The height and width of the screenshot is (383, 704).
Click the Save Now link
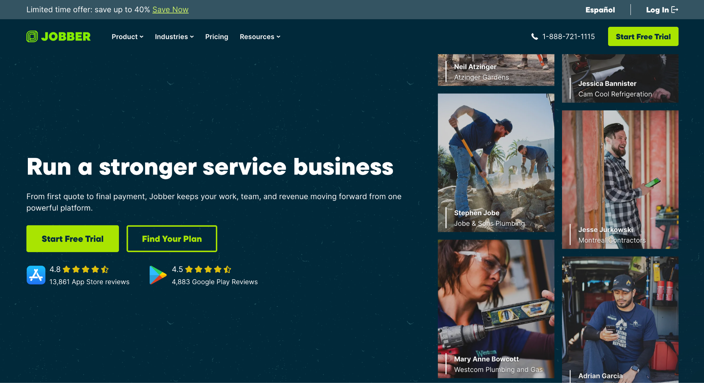pos(170,10)
